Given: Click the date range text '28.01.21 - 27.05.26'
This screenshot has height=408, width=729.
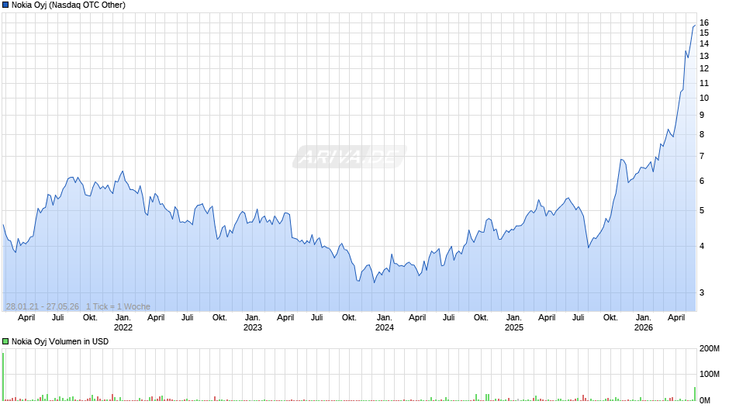Looking at the screenshot, I should pos(43,306).
